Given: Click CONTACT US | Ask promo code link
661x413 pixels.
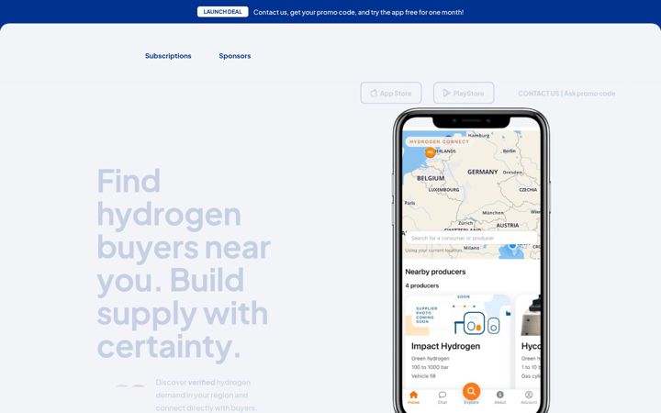Looking at the screenshot, I should click(566, 94).
